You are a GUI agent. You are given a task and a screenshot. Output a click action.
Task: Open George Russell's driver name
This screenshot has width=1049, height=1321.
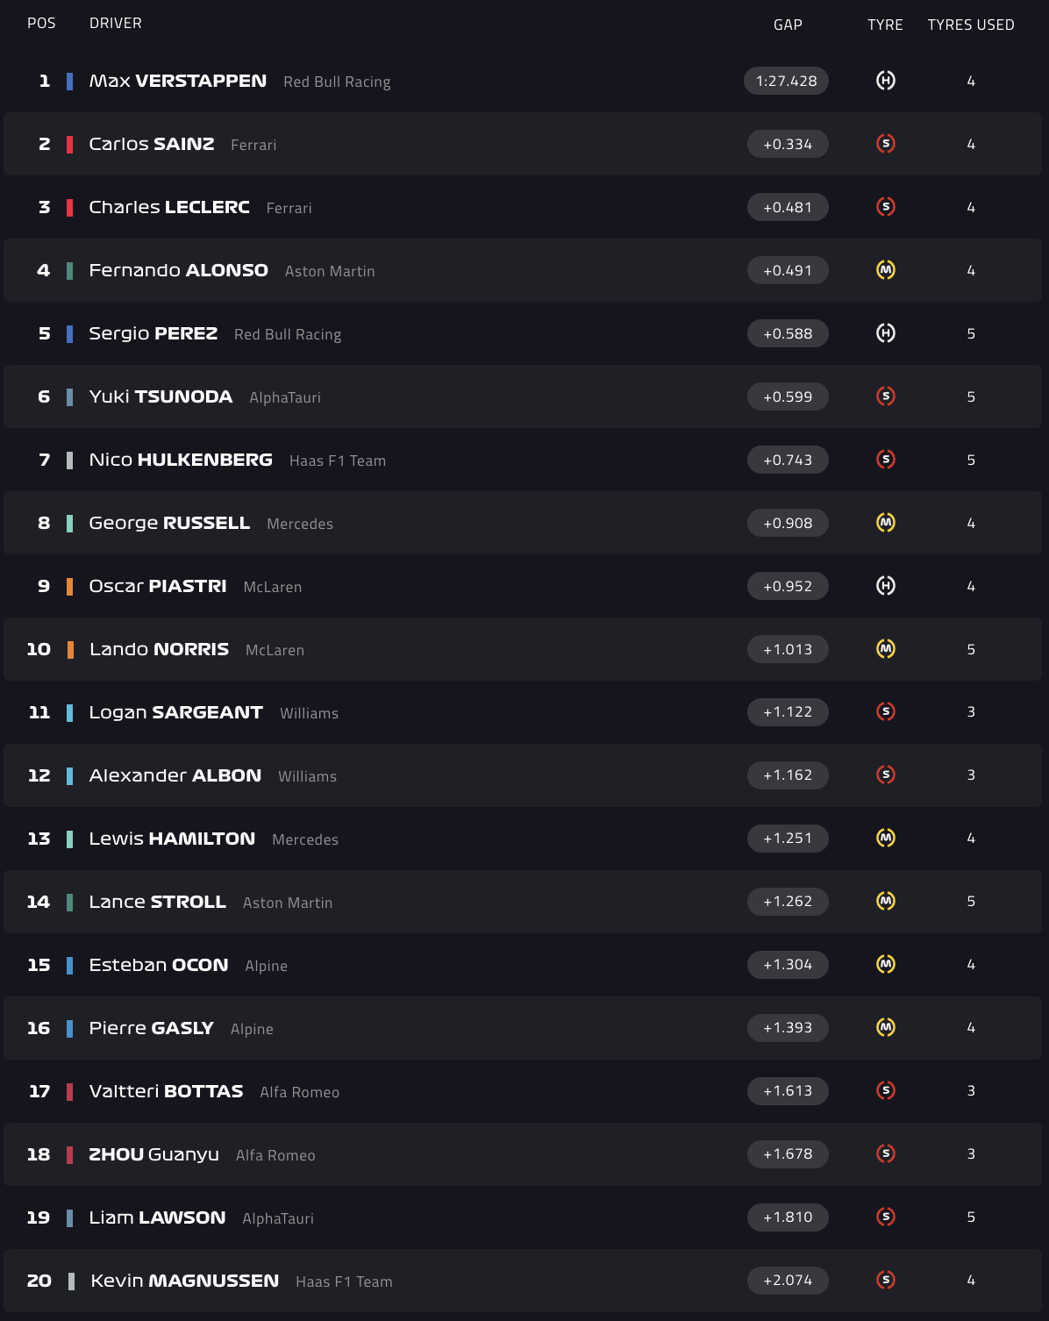click(169, 523)
